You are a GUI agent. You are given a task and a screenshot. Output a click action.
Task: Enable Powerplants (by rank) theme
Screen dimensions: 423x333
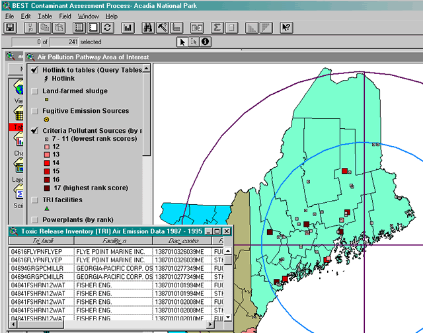(34, 220)
